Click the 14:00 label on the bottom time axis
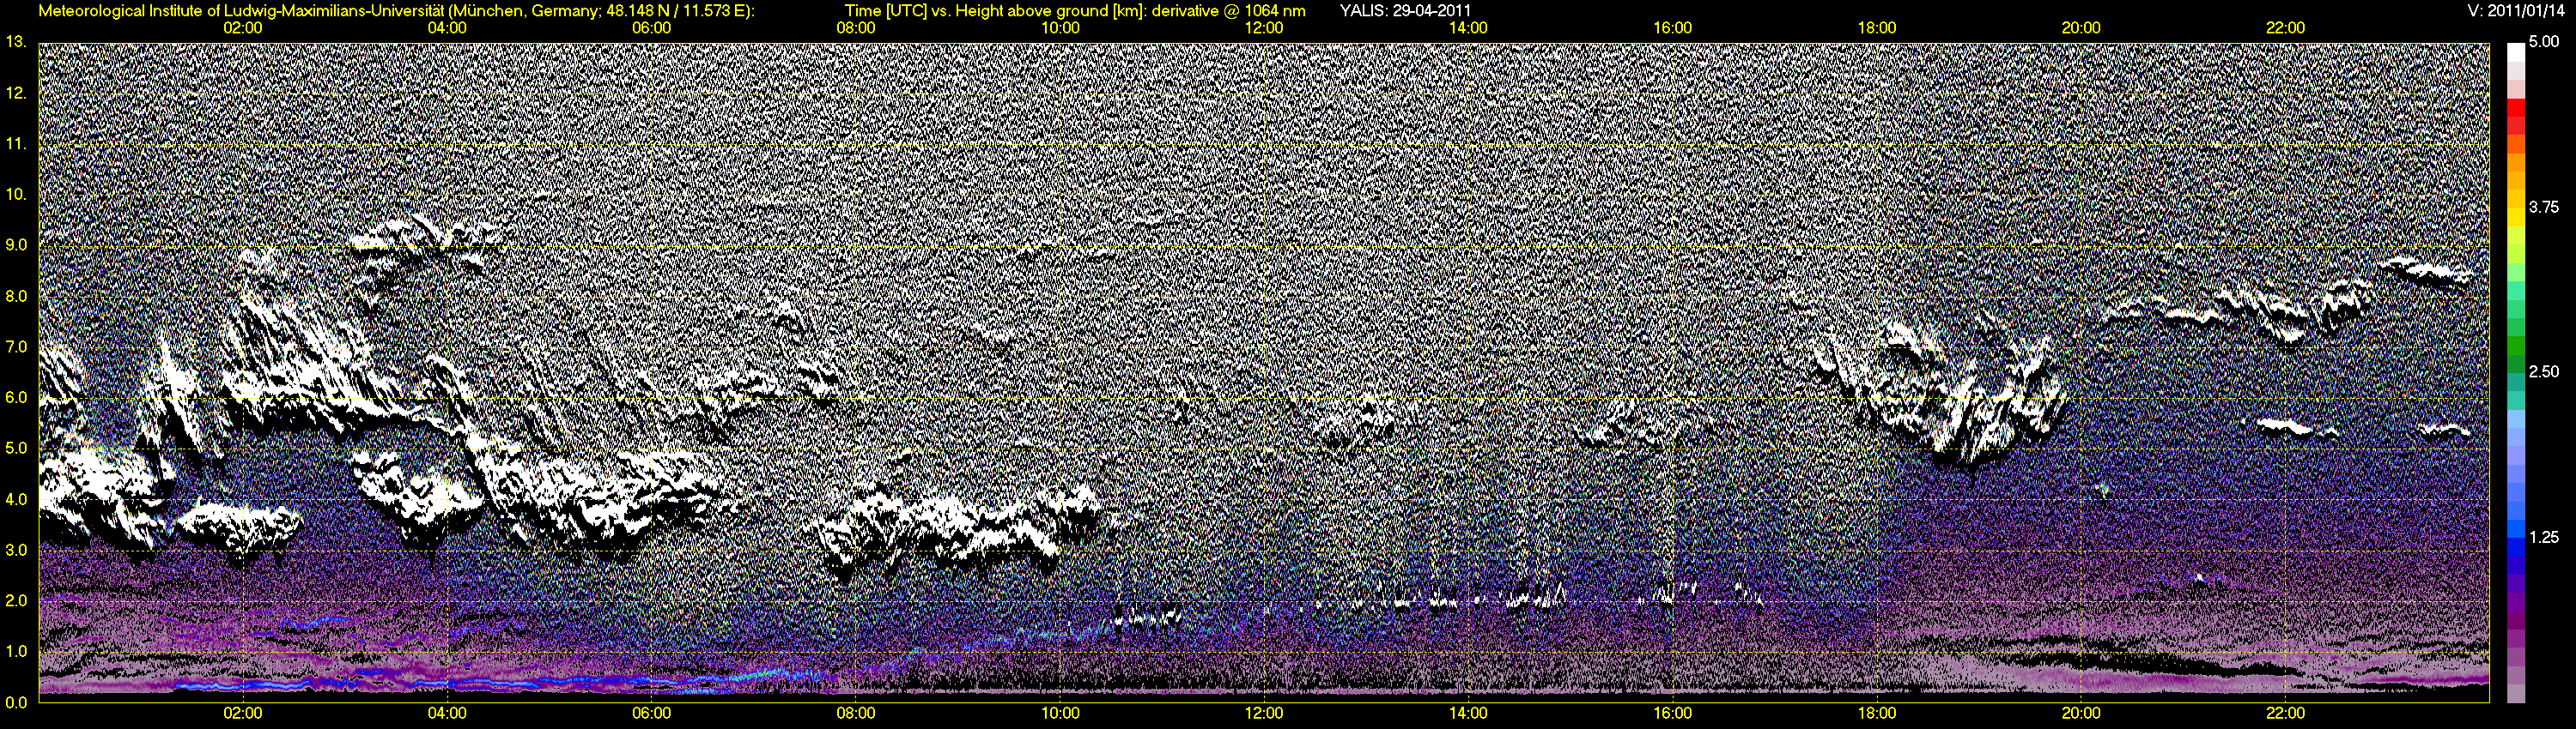 click(1468, 713)
